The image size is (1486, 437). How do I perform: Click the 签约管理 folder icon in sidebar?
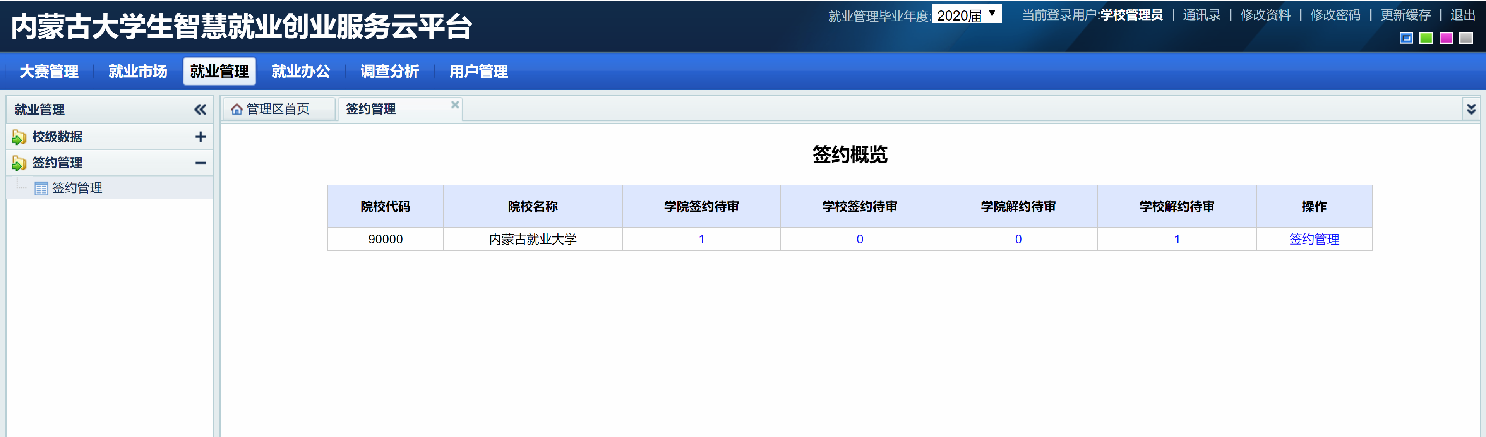19,163
